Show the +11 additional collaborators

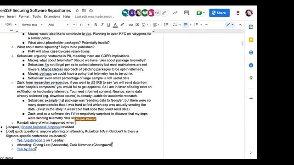tap(157, 13)
